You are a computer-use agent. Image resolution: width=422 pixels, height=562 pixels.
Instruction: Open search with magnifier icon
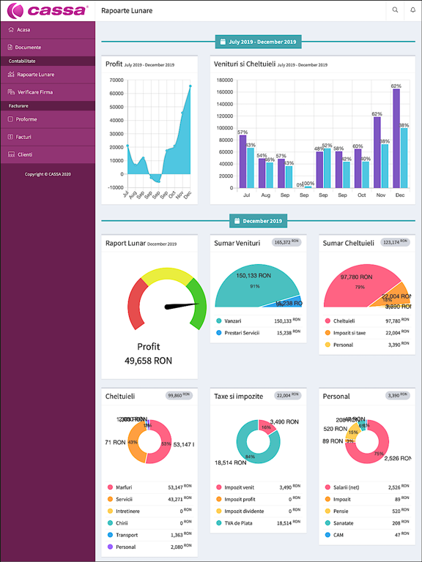click(x=395, y=10)
